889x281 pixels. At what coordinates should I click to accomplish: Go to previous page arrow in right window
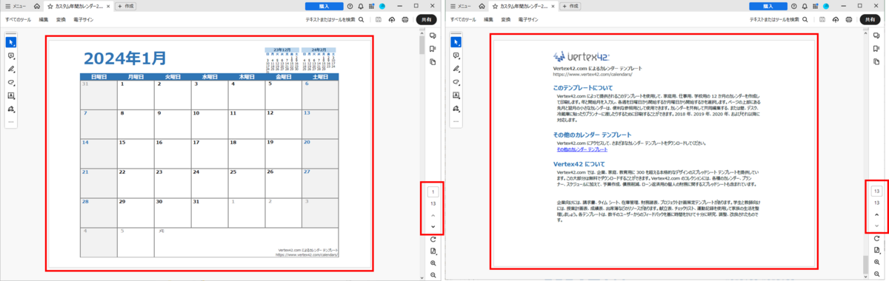point(876,214)
